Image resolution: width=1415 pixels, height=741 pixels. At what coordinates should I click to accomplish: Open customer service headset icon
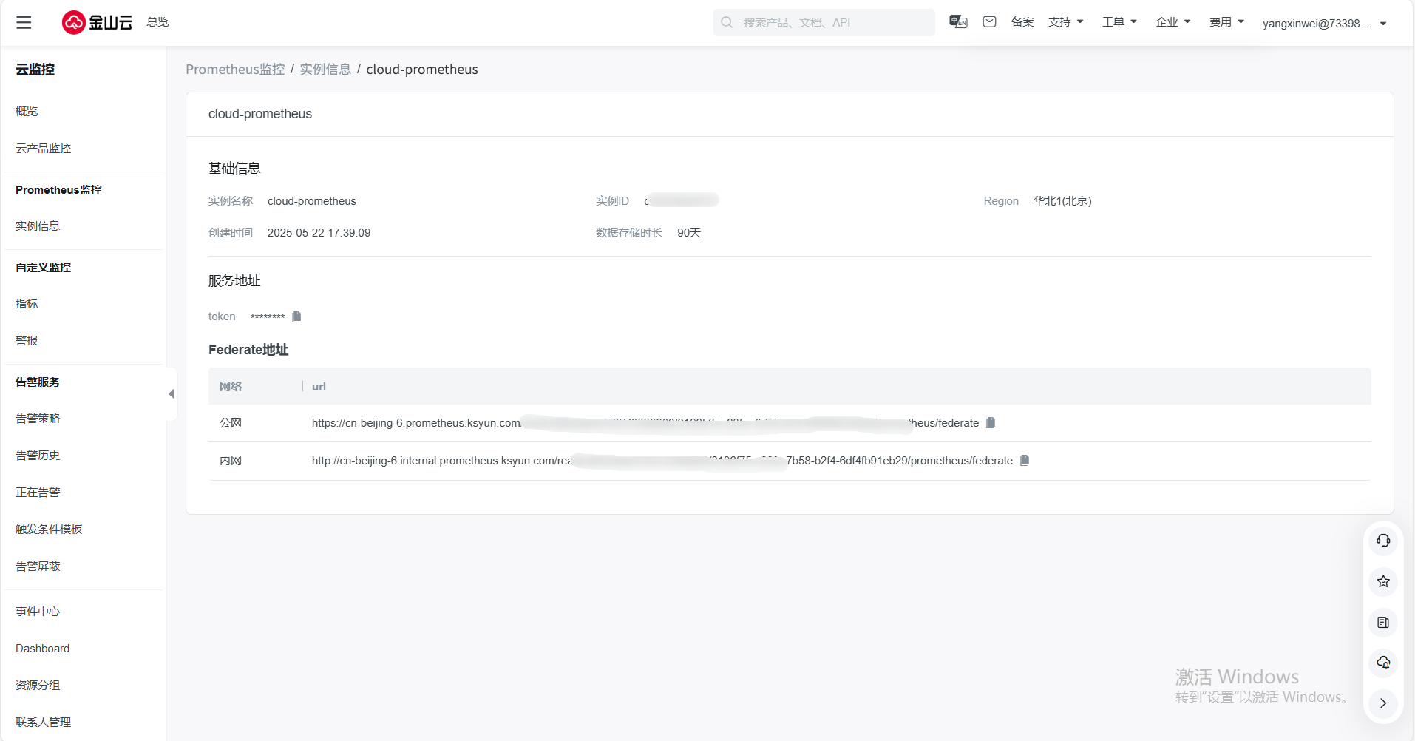pos(1383,541)
